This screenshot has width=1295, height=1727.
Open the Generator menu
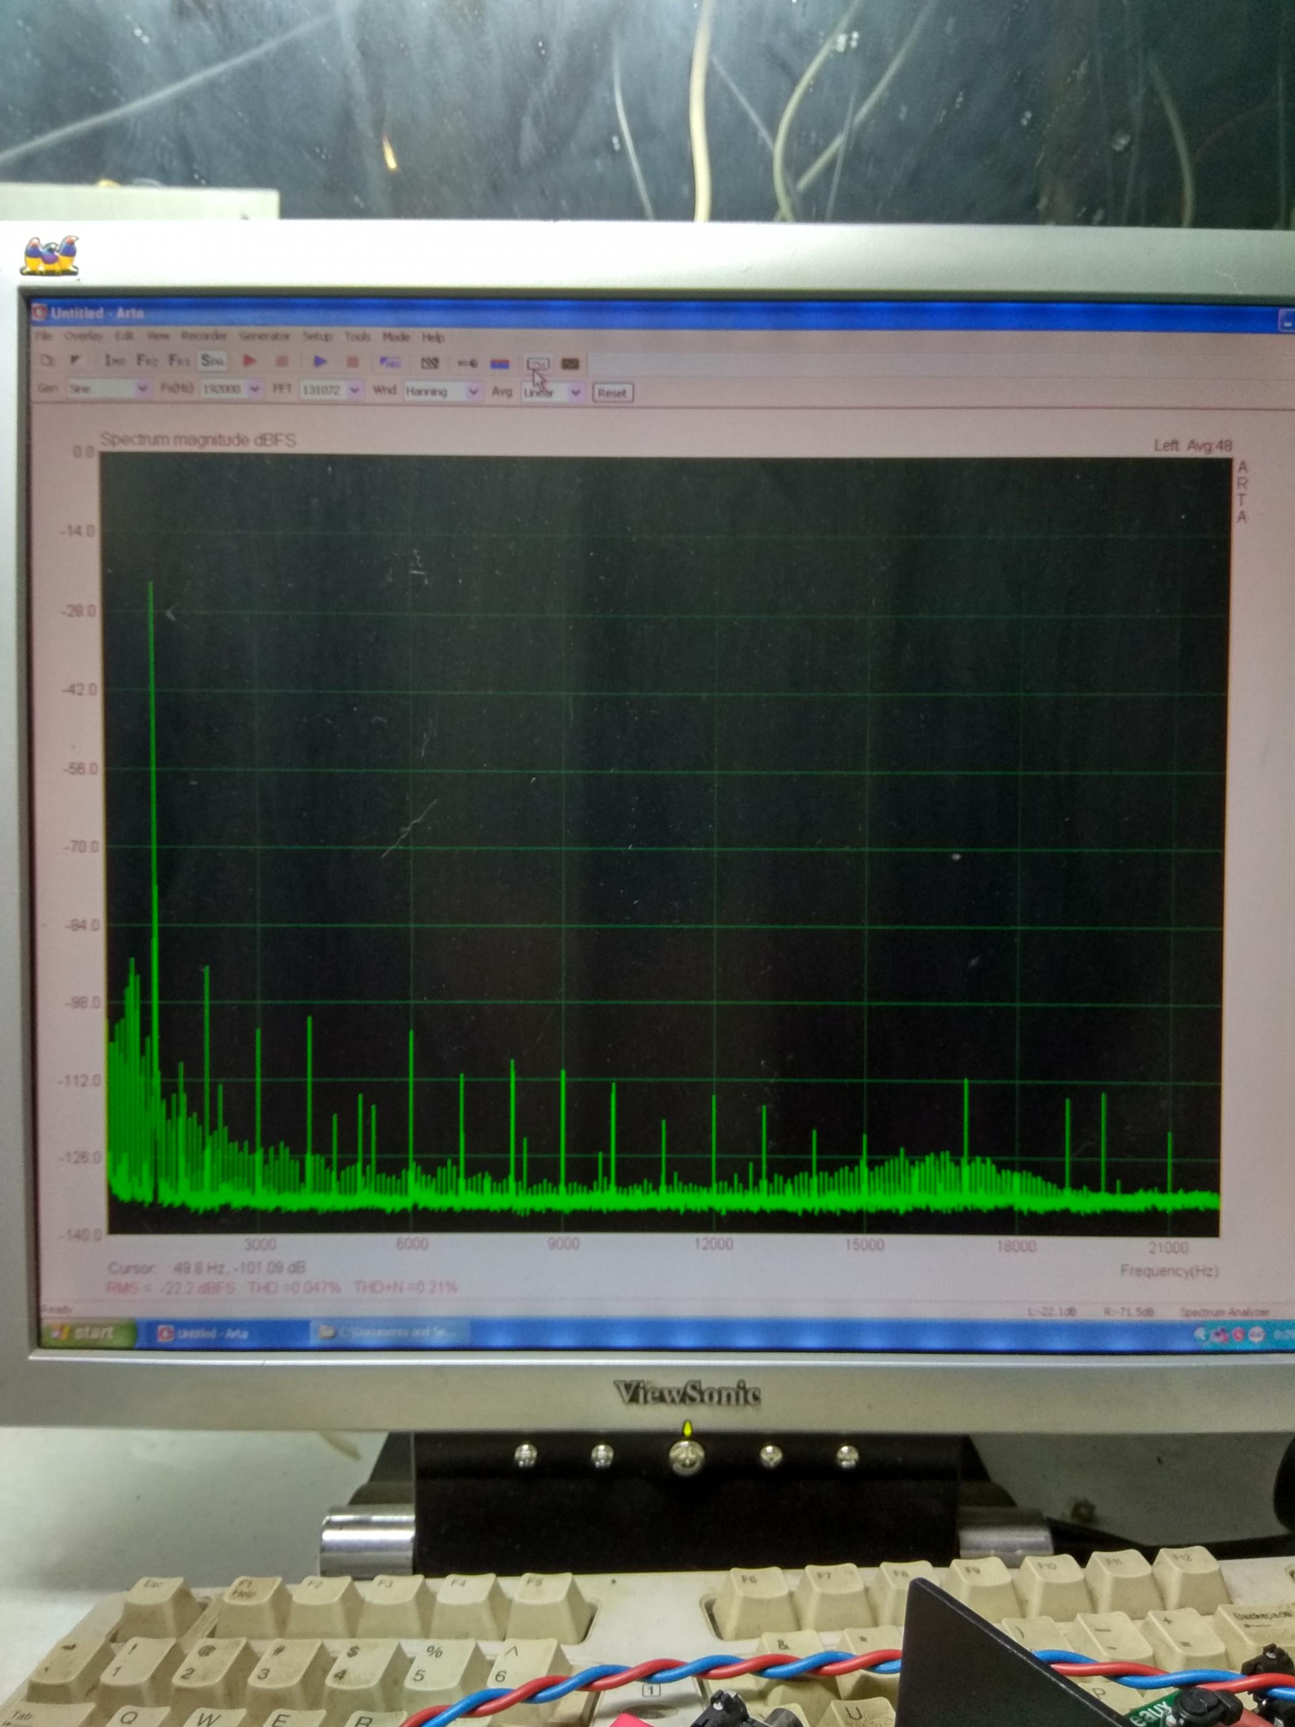[x=265, y=336]
